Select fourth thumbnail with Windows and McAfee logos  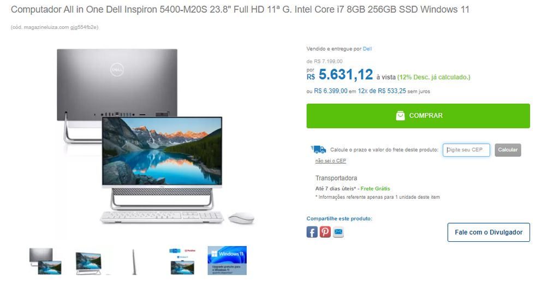[182, 261]
